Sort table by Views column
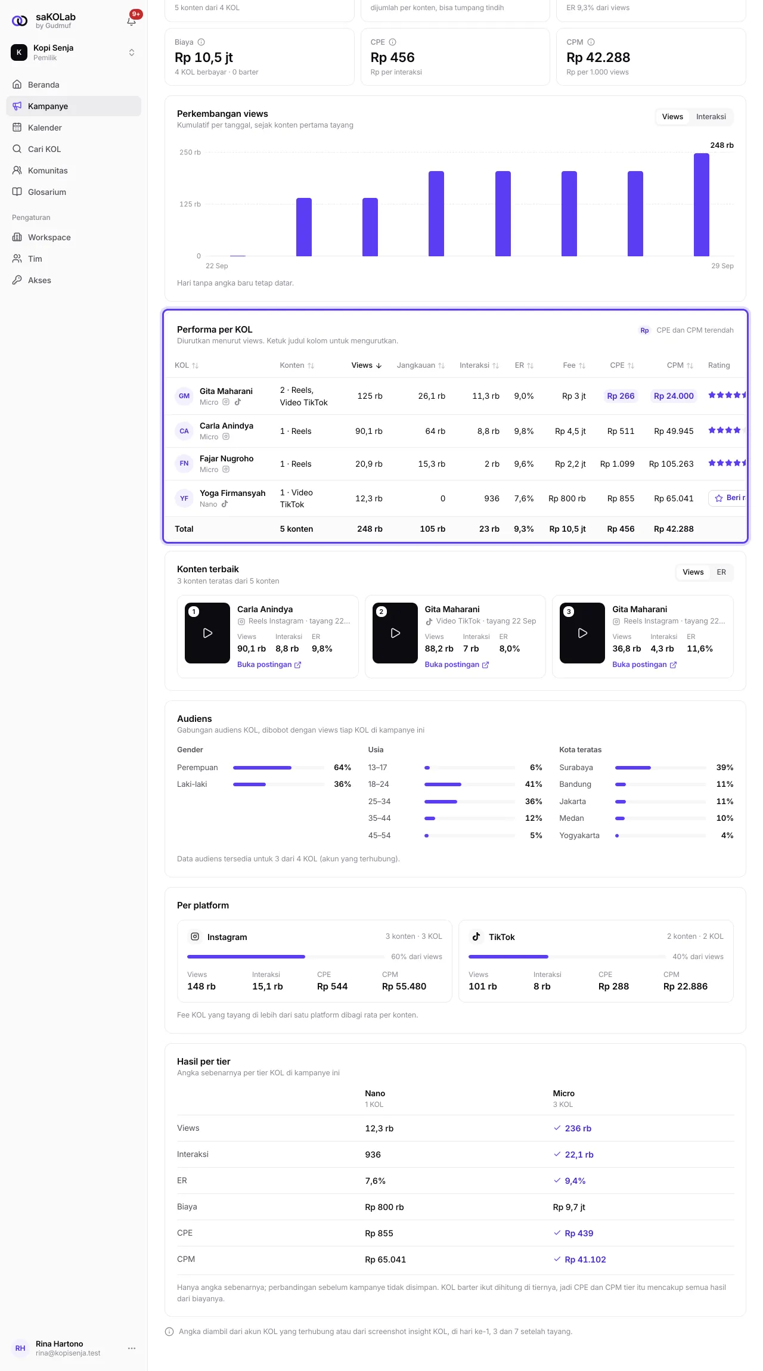 [366, 365]
